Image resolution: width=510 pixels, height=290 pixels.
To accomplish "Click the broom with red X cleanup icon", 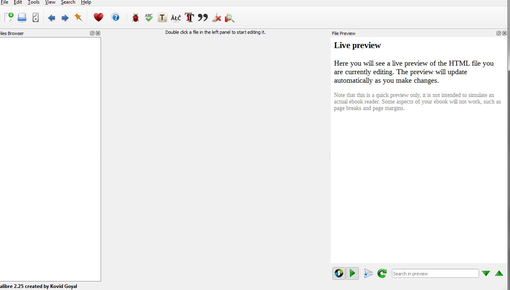I will (x=216, y=18).
